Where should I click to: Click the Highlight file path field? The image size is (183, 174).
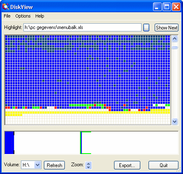pos(82,27)
